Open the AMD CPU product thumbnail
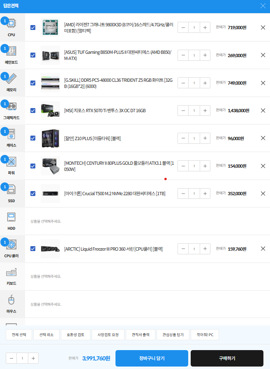 (51, 28)
